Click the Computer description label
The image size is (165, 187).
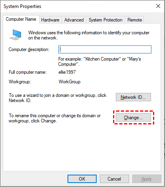(29, 49)
